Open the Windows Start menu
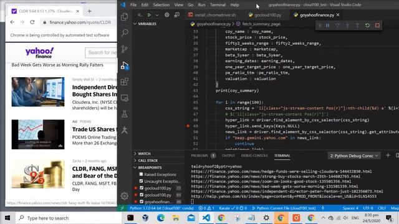The image size is (399, 224). (x=7, y=218)
